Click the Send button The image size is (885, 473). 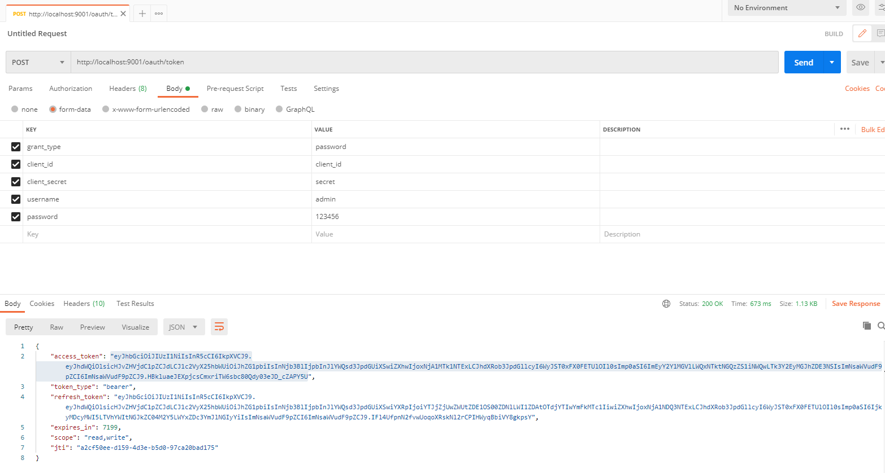click(804, 62)
